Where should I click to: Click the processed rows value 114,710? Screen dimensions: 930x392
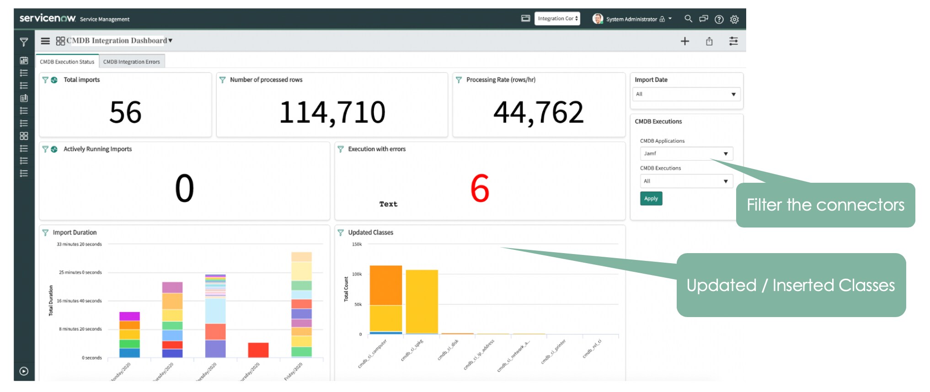point(332,112)
